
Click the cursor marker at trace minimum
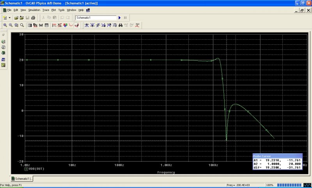coord(226,140)
